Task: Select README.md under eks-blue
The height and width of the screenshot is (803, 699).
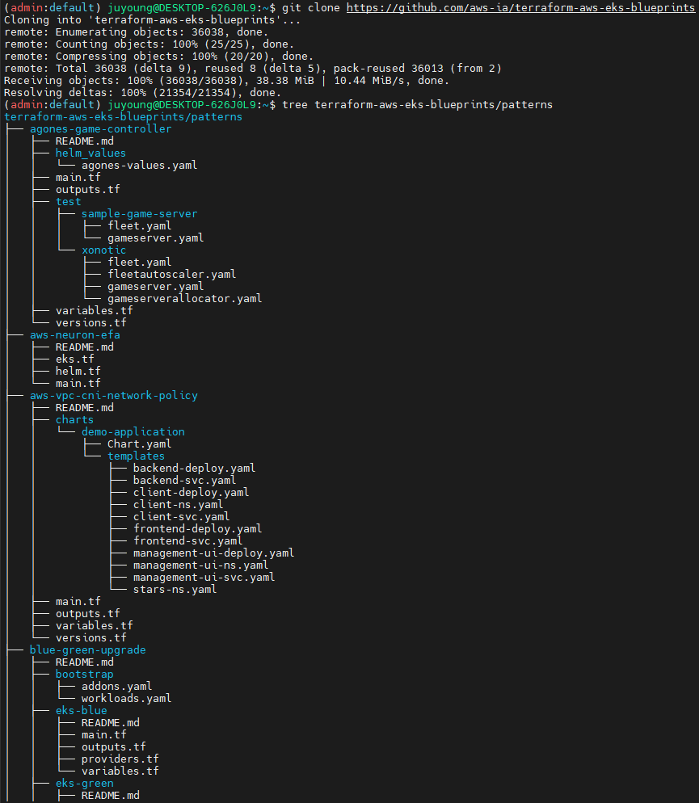Action: pos(111,723)
